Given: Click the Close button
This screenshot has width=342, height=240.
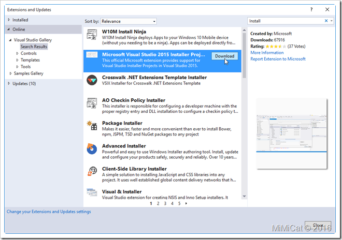Looking at the screenshot, I should coord(318,225).
